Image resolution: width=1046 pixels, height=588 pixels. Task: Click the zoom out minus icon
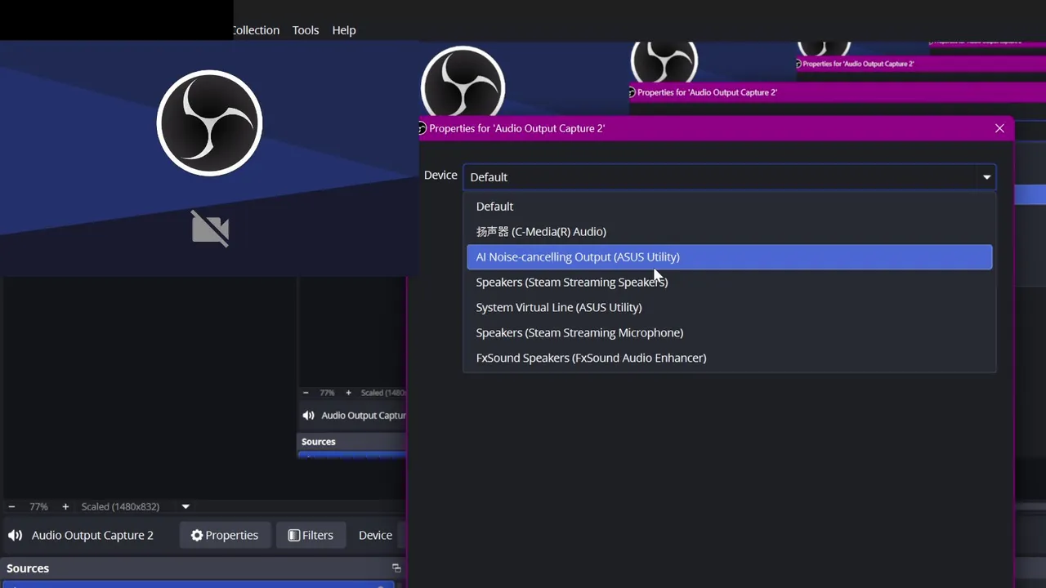pos(11,507)
